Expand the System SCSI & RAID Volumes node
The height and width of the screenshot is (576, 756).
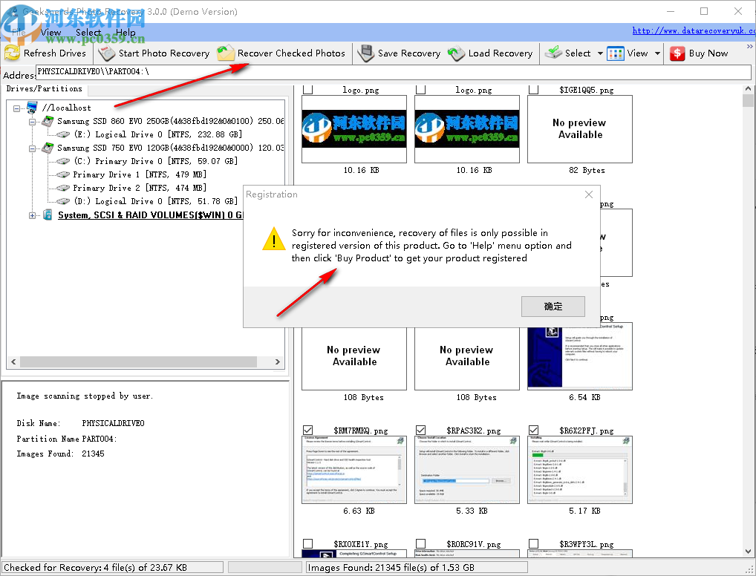coord(32,215)
